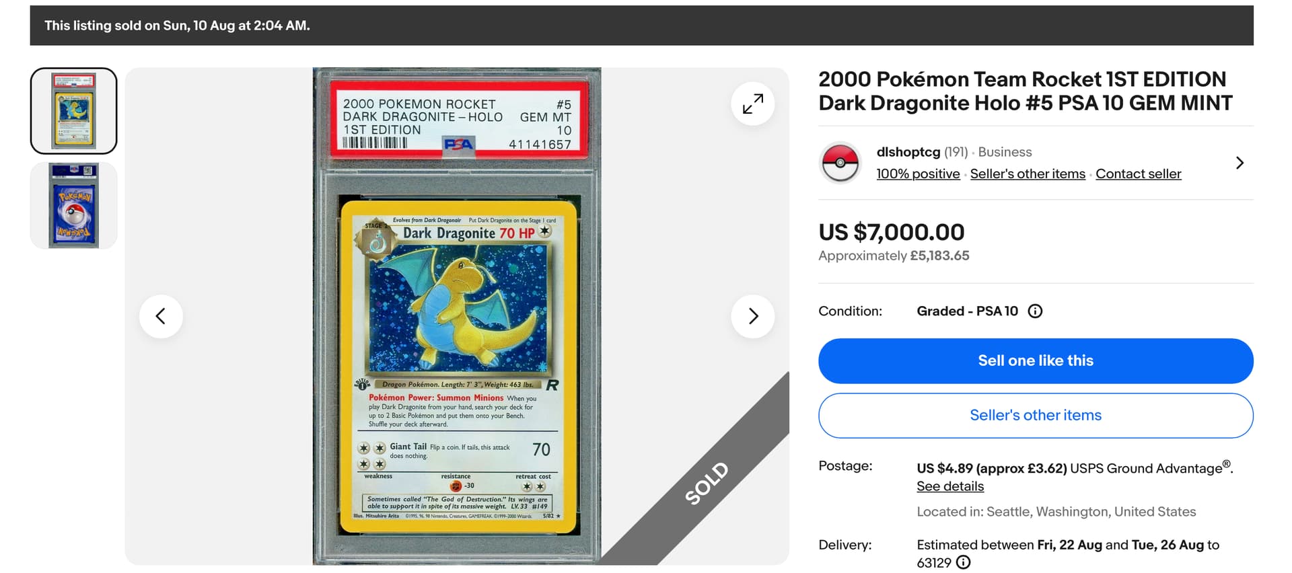The image size is (1292, 573).
Task: Select the card-back thumbnail
Action: tap(74, 206)
